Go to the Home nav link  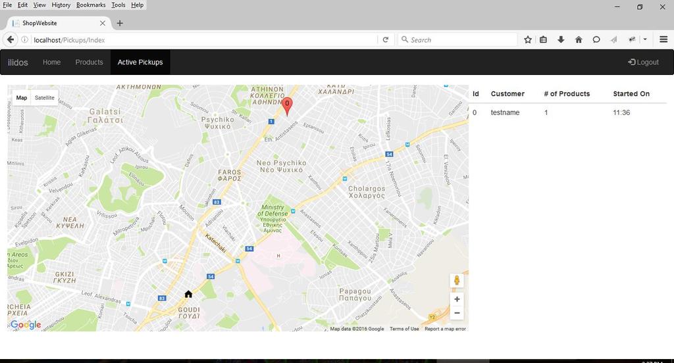[x=51, y=62]
